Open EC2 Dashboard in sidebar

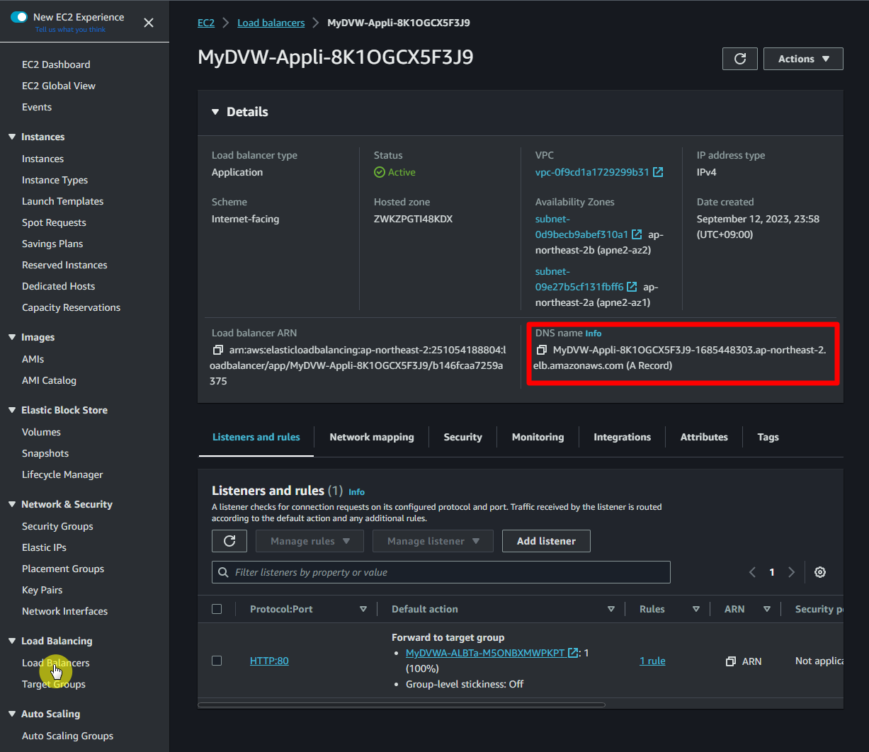pyautogui.click(x=56, y=64)
